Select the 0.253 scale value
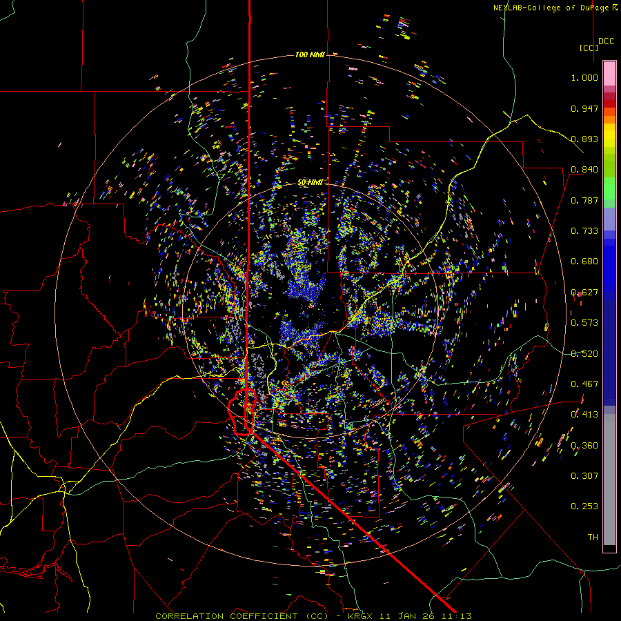 (584, 506)
